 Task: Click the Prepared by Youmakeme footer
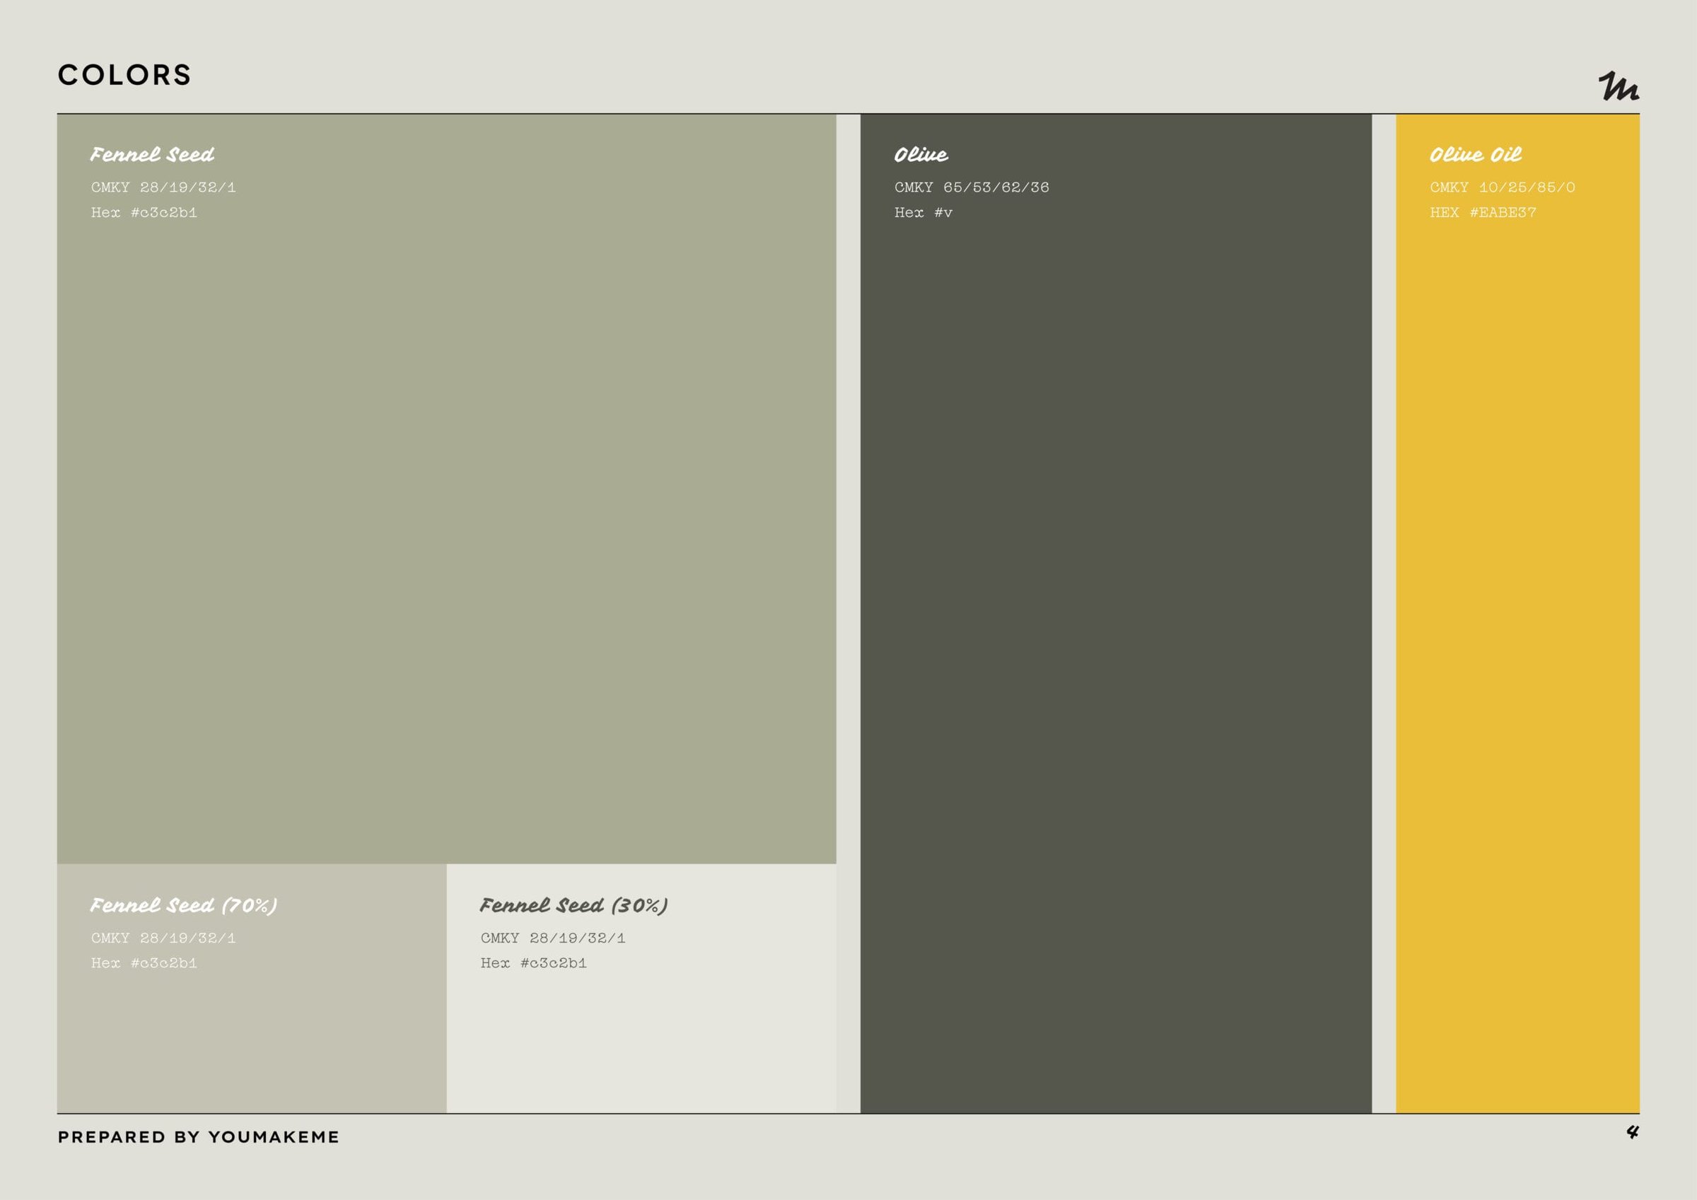click(x=198, y=1137)
